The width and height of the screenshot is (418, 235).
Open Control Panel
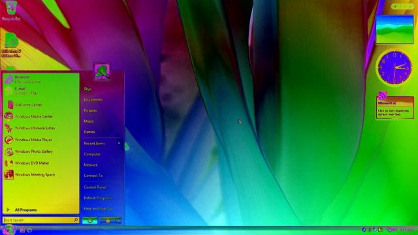(95, 187)
